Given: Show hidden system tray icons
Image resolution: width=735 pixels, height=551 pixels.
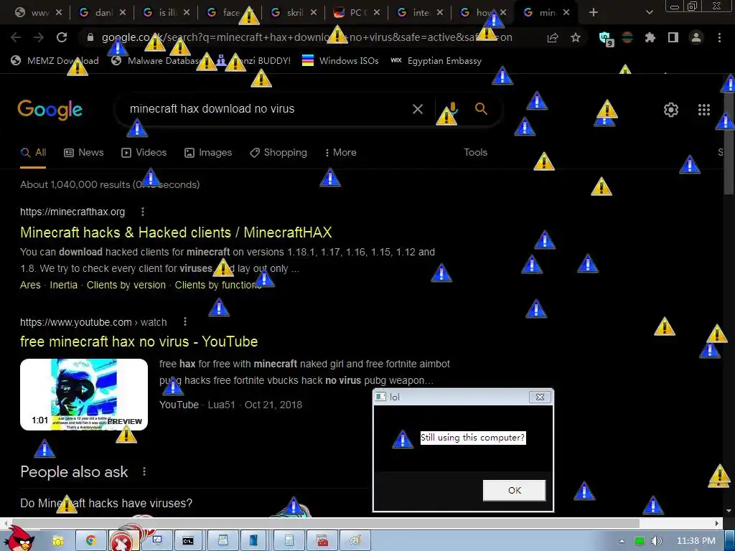Looking at the screenshot, I should tap(622, 541).
